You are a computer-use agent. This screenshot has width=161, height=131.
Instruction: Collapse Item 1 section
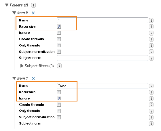(14, 78)
